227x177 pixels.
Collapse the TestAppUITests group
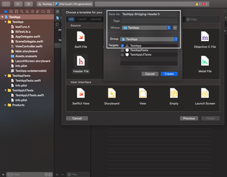[x=6, y=91]
